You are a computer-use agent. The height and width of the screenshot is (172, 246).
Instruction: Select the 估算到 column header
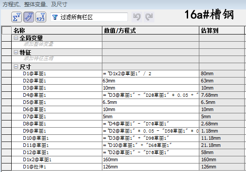[222, 30]
